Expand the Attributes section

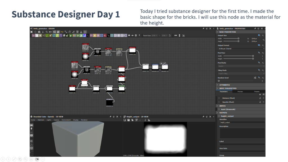pos(217,85)
